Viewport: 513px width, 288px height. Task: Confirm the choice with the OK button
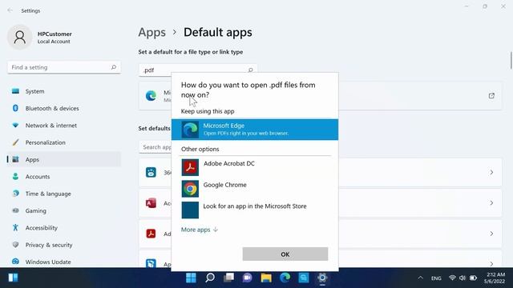285,254
